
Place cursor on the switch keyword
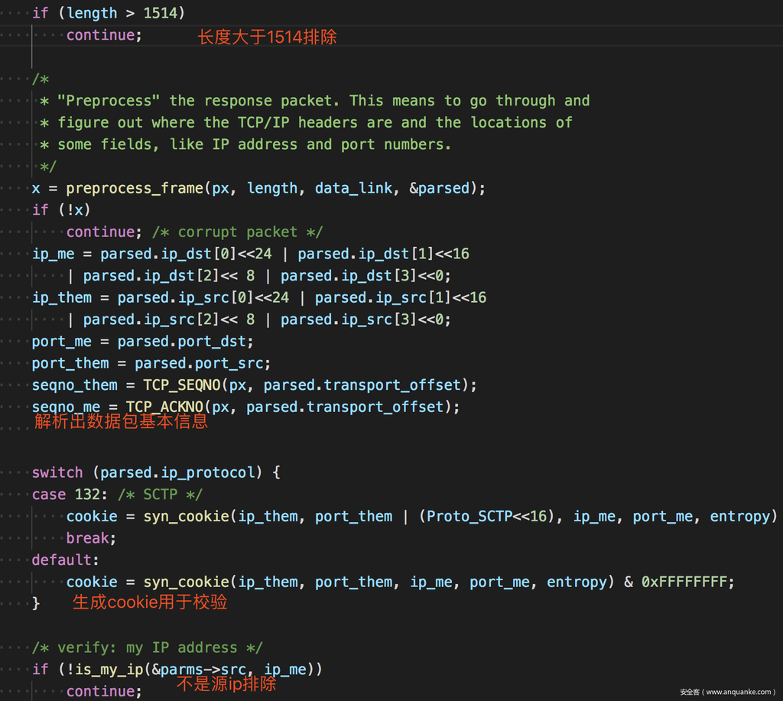tap(57, 472)
